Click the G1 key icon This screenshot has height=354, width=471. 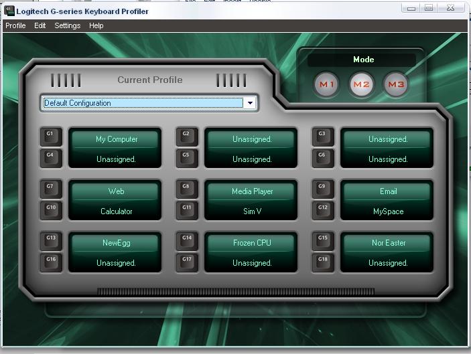pyautogui.click(x=51, y=137)
